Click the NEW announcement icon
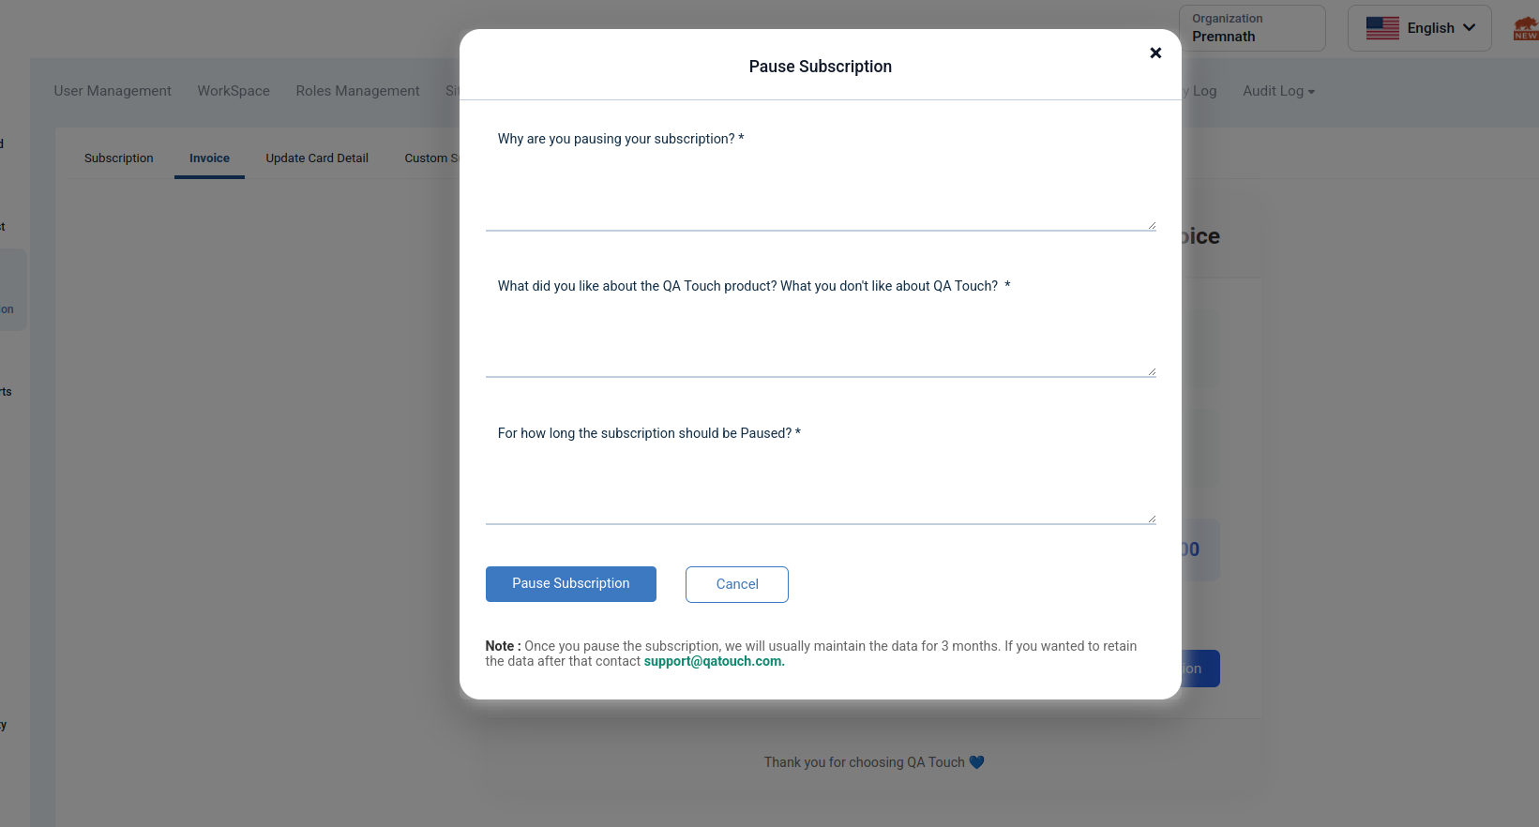The image size is (1539, 827). pyautogui.click(x=1526, y=29)
